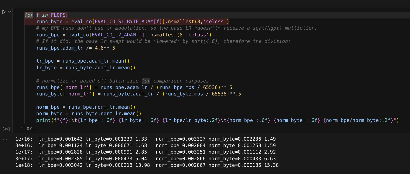
Task: Click the execution count [49] label
Action: click(6, 129)
